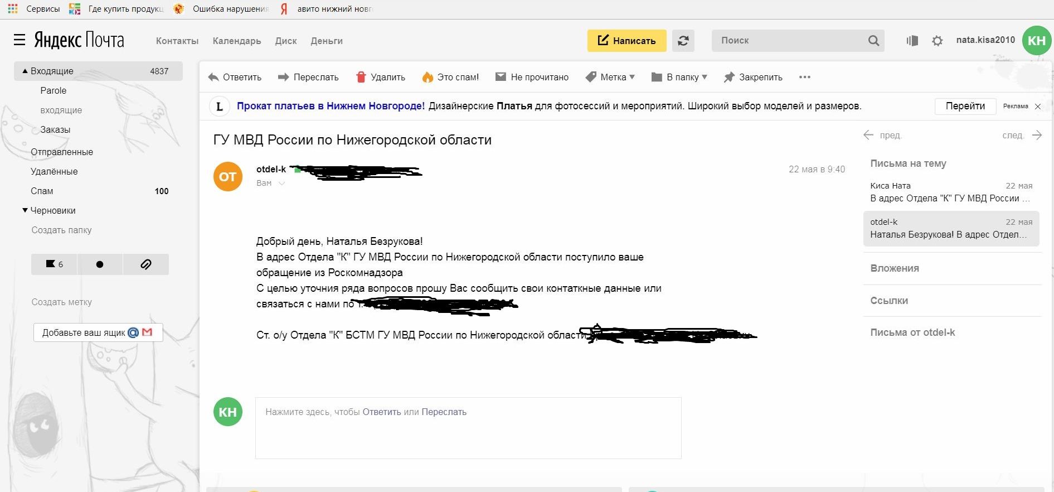
Task: Open the Календарь tab
Action: (x=237, y=41)
